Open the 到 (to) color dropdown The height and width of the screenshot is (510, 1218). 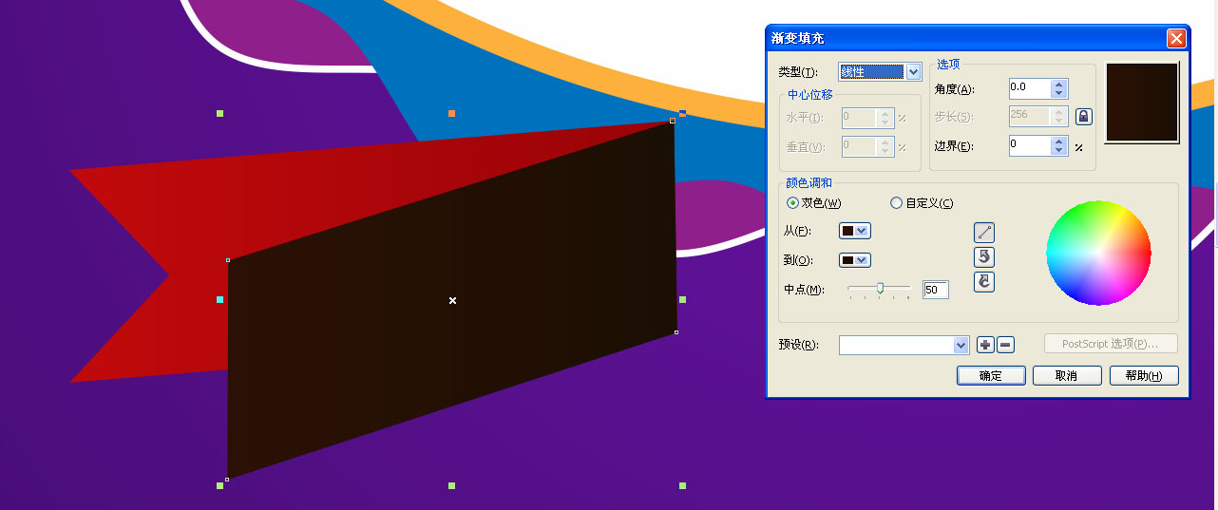pos(855,260)
